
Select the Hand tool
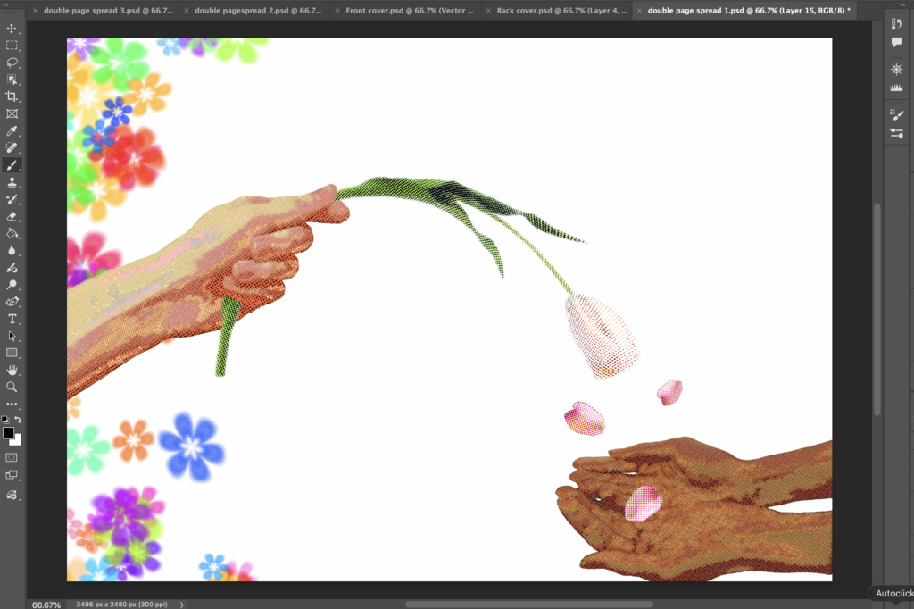pyautogui.click(x=12, y=370)
